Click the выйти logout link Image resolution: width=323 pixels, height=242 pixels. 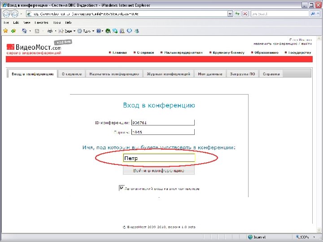pyautogui.click(x=306, y=44)
